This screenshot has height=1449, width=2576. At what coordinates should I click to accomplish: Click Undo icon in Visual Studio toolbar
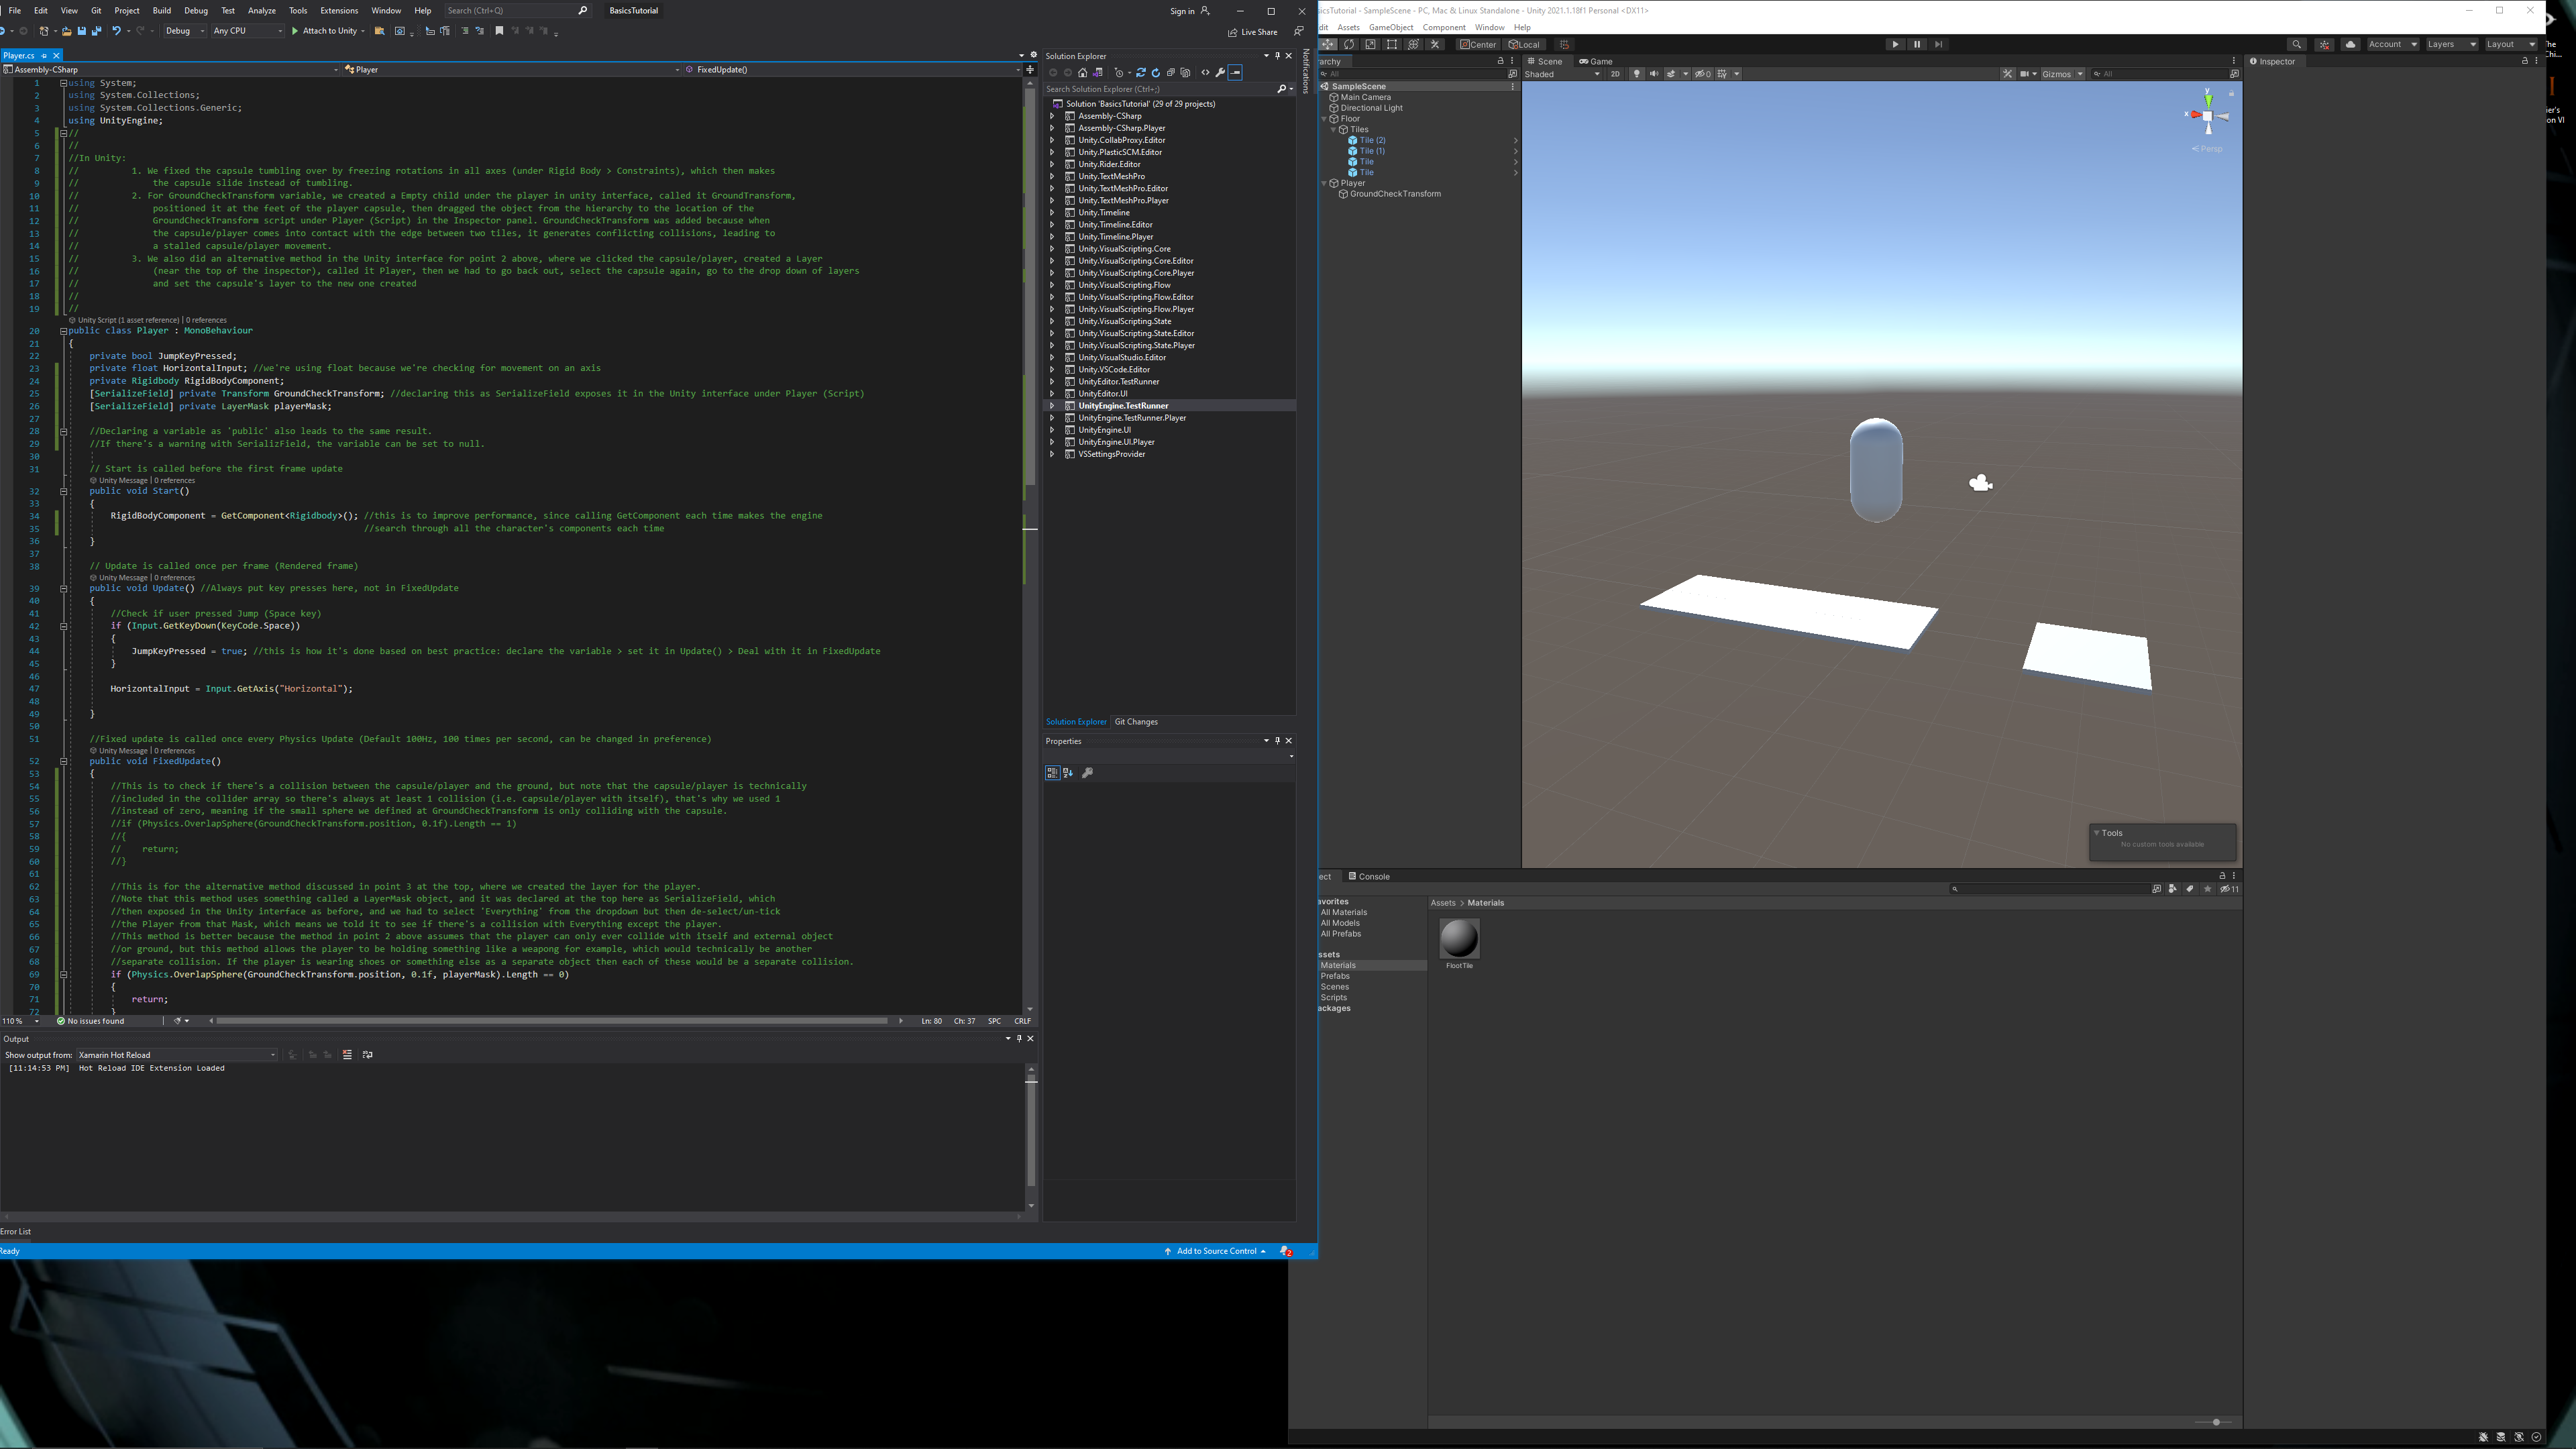pyautogui.click(x=117, y=31)
